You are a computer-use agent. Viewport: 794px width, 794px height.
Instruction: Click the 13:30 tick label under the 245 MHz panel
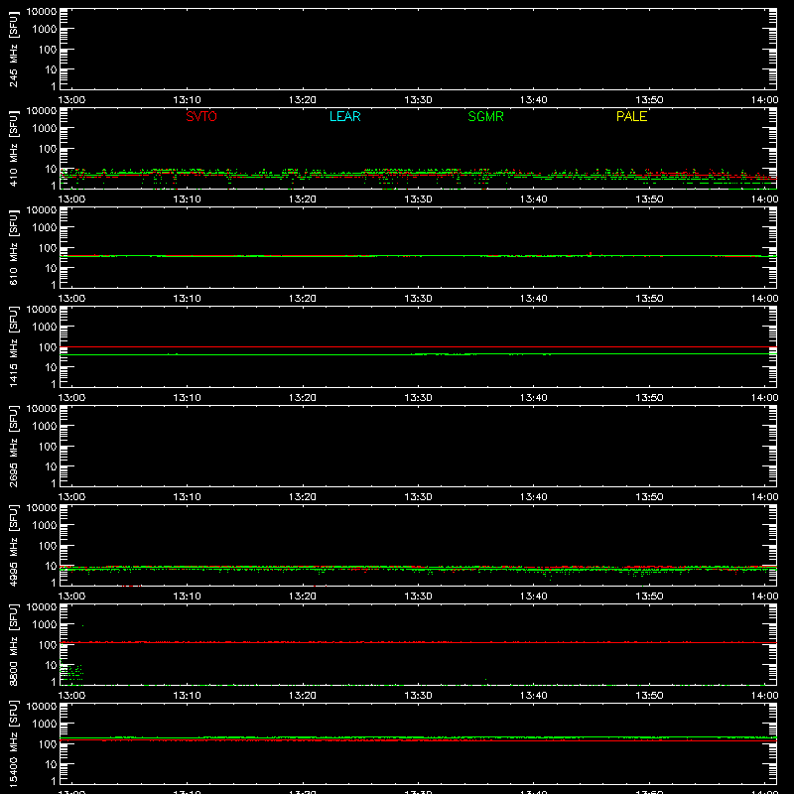coord(418,100)
